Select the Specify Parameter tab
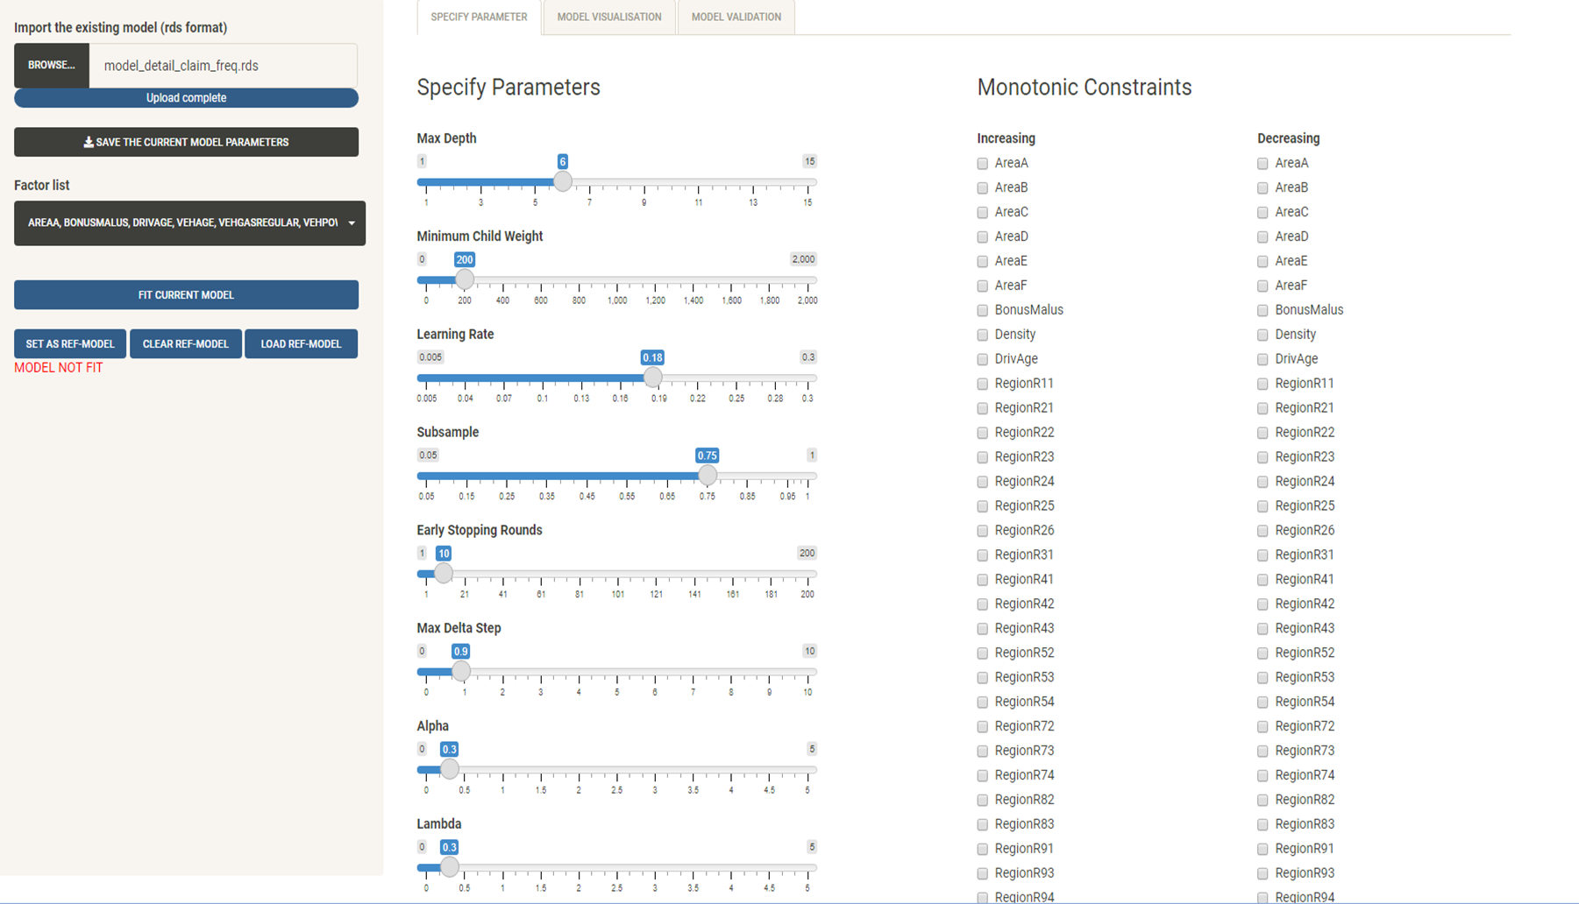 click(478, 16)
